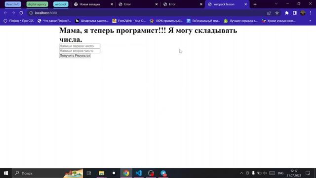
Task: Open Google Chrome from taskbar
Action: [x=126, y=173]
